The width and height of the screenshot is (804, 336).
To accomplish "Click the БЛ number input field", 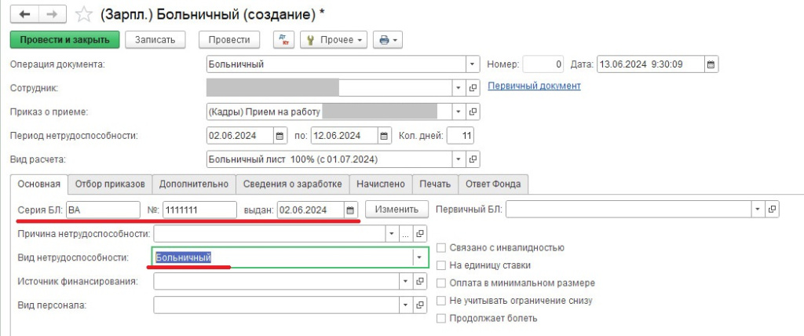I will 199,210.
